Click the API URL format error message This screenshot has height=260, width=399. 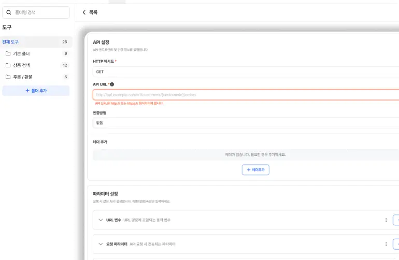click(129, 103)
